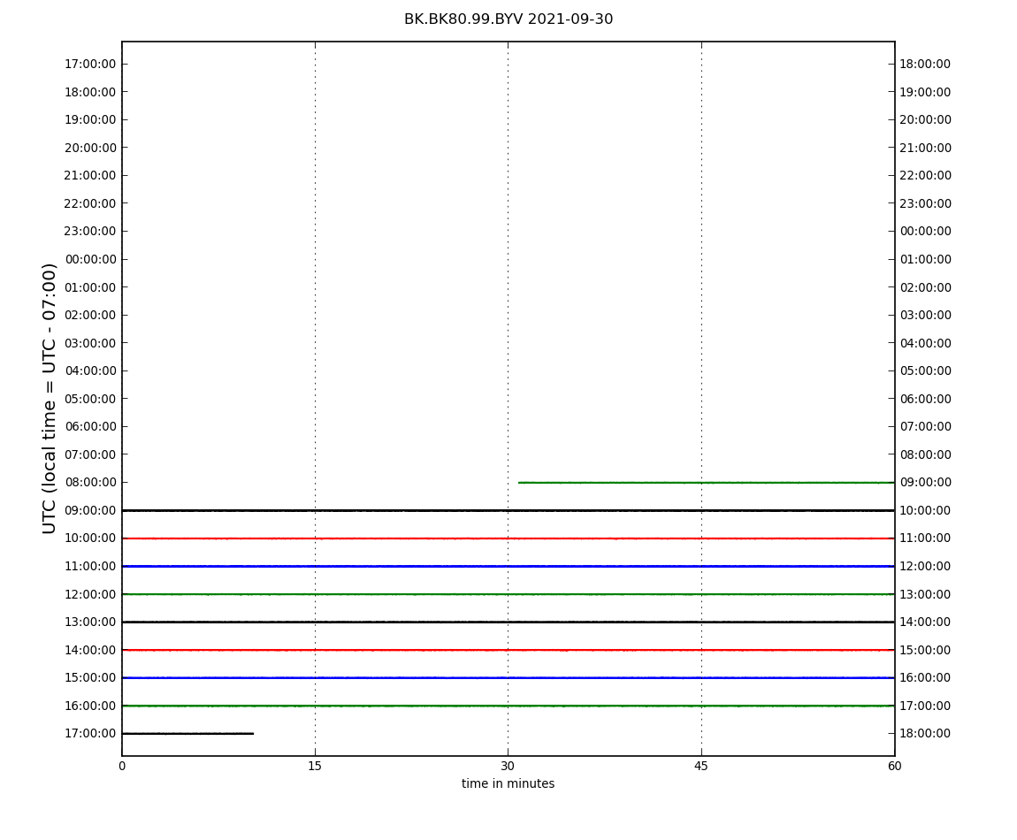Click right-axis label 14:00:00
Screen dimensions: 1017x840
click(926, 622)
